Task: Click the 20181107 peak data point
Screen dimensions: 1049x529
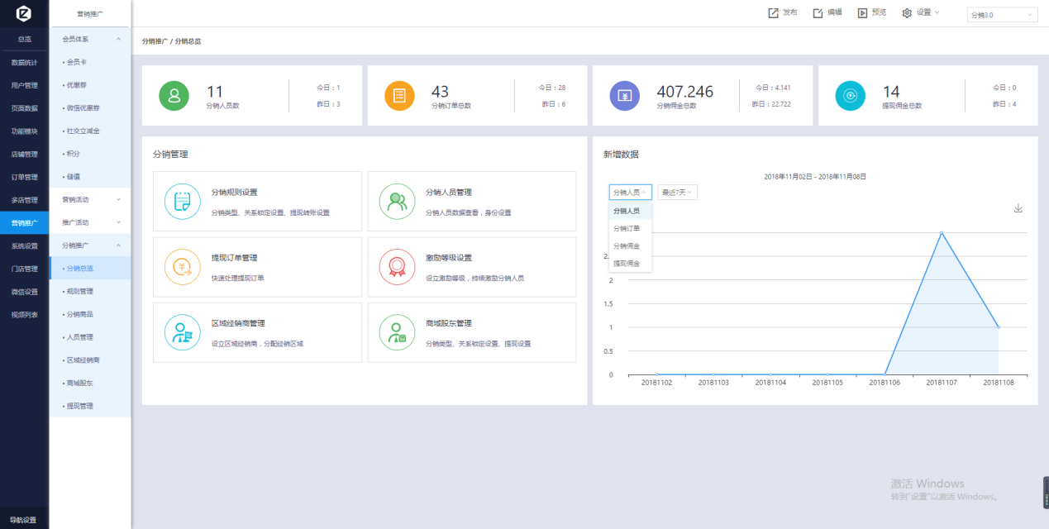Action: point(942,232)
